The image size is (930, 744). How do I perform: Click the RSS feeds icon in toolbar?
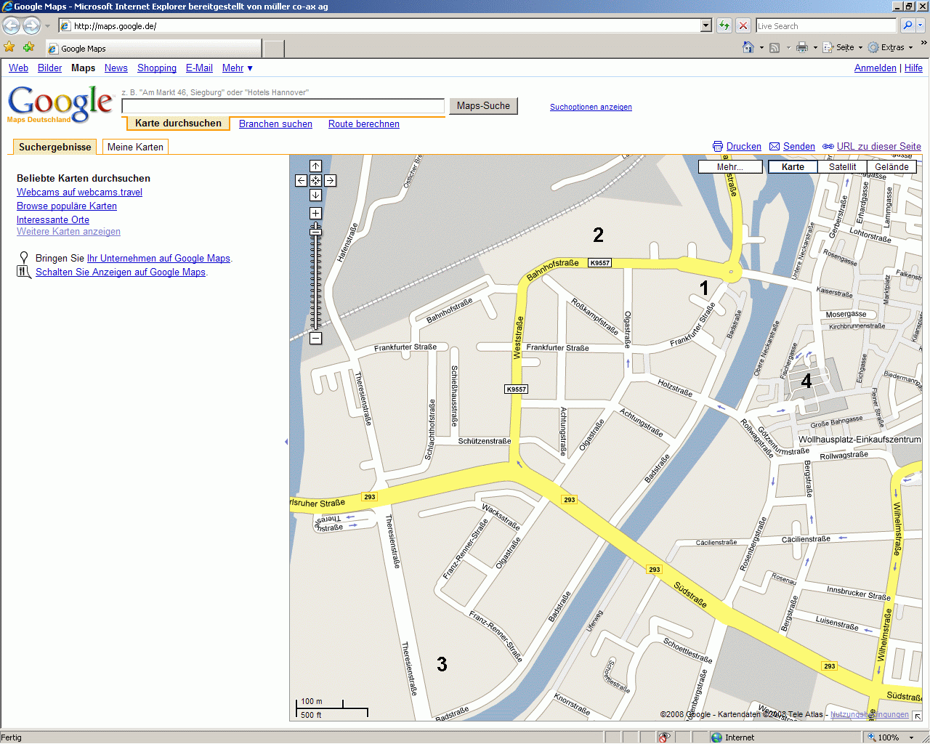click(775, 47)
